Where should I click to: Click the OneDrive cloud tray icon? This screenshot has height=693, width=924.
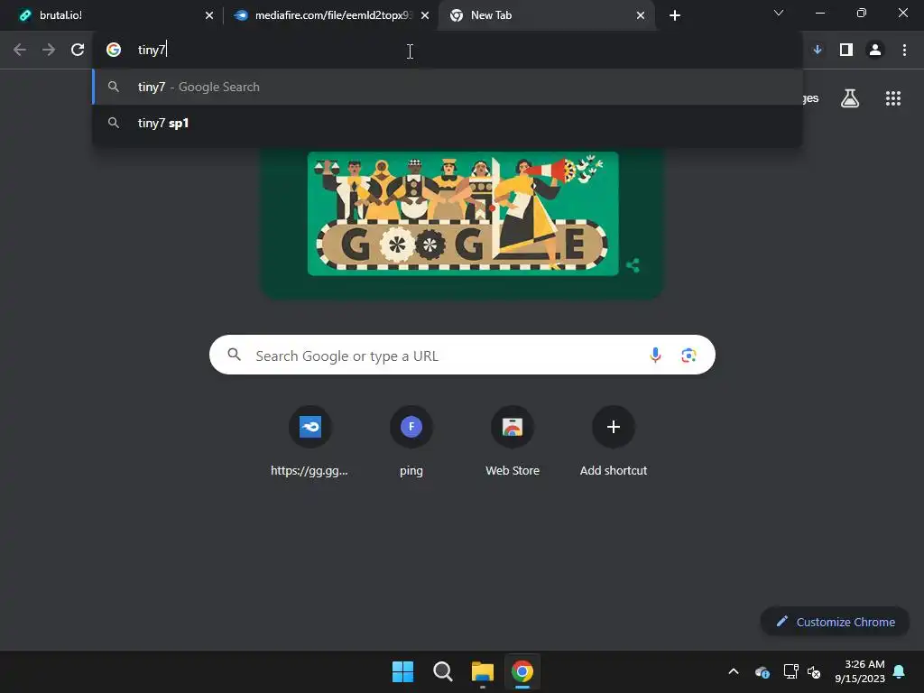(x=762, y=671)
